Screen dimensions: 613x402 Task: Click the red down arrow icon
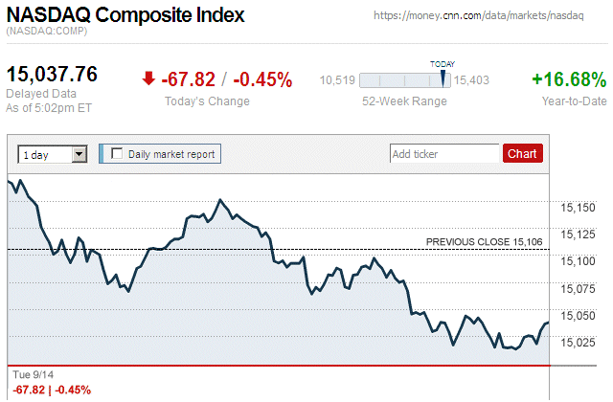148,79
